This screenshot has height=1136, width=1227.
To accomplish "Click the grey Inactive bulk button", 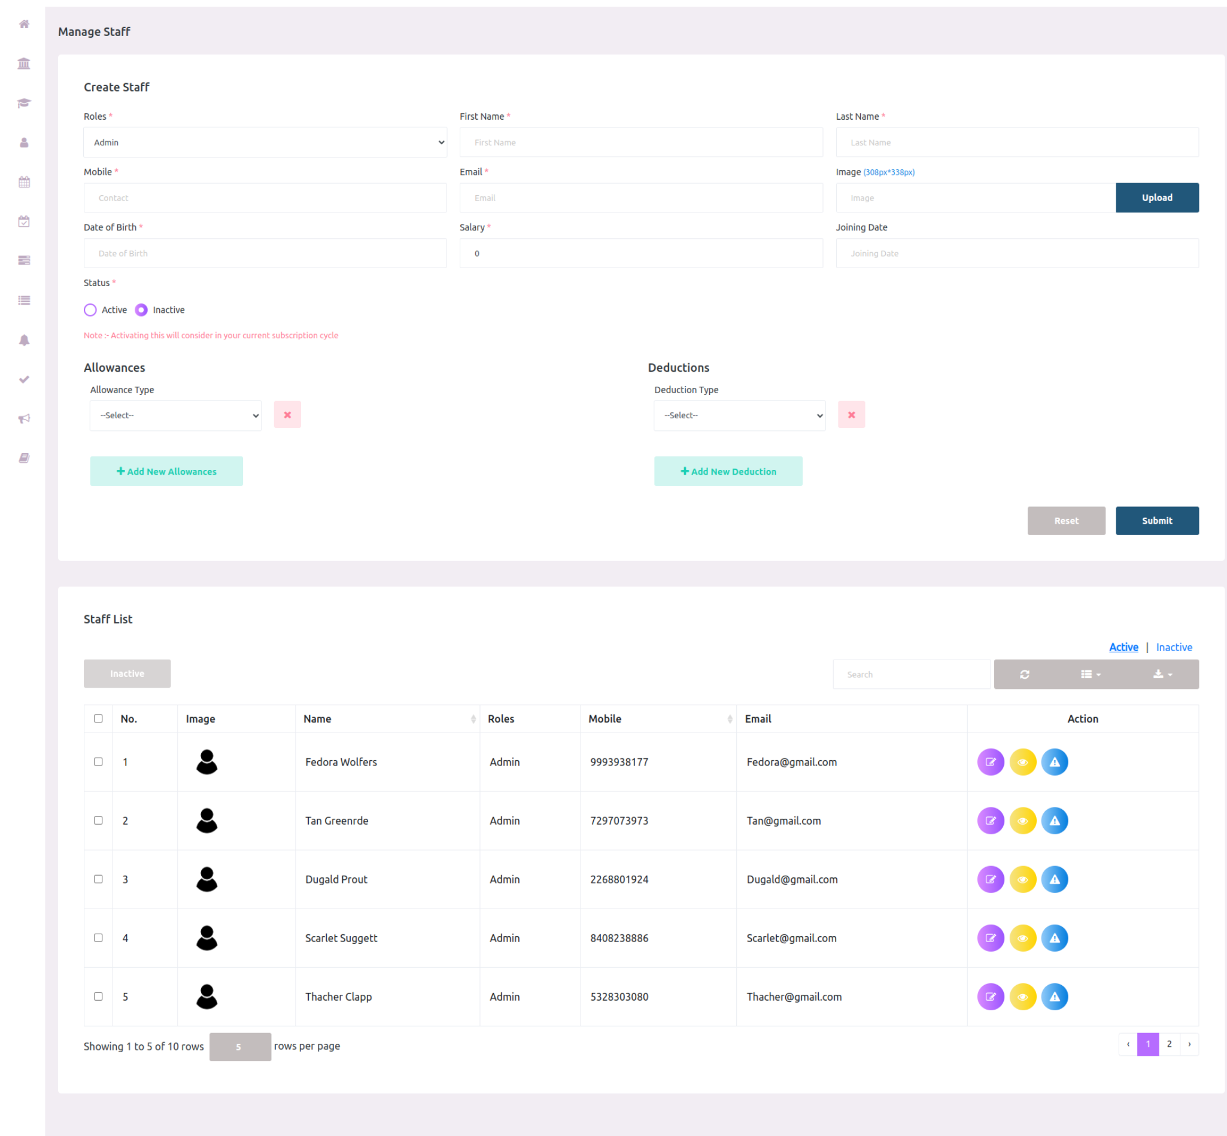I will pos(127,674).
